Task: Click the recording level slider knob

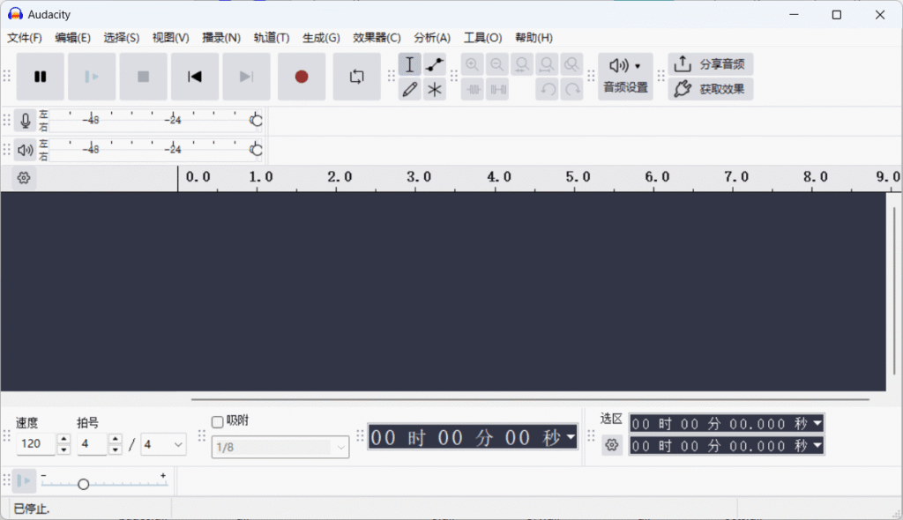Action: pyautogui.click(x=257, y=121)
